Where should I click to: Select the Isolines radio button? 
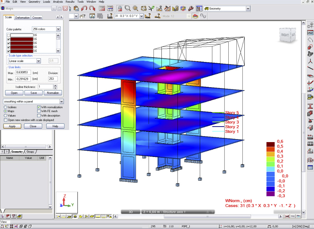coord(5,107)
